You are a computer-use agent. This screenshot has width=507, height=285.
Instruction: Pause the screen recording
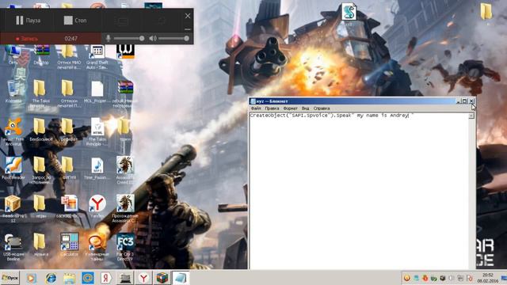(29, 21)
